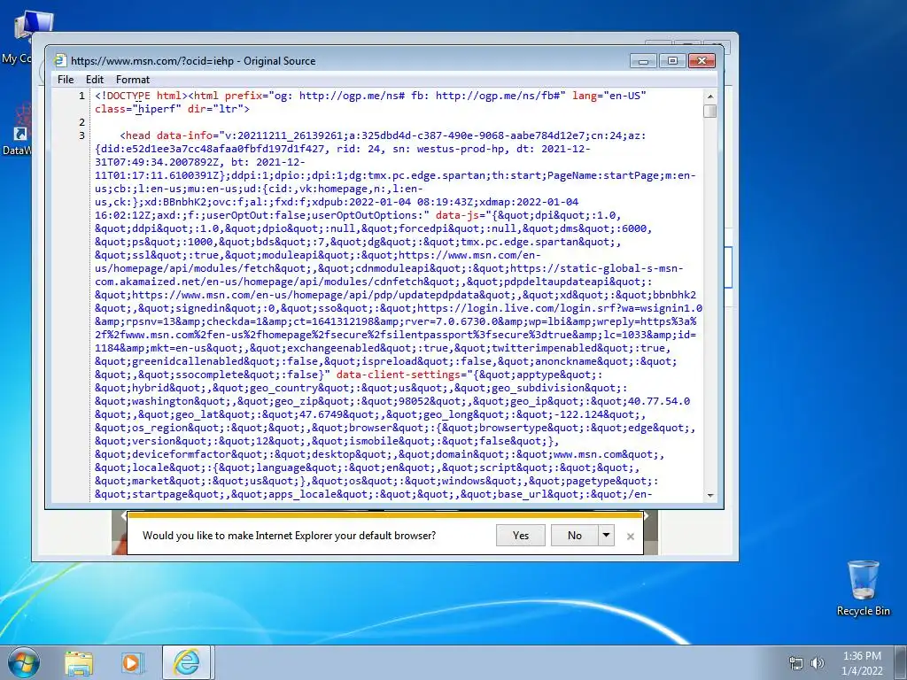
Task: Click line number 3 in source gutter
Action: (81, 135)
